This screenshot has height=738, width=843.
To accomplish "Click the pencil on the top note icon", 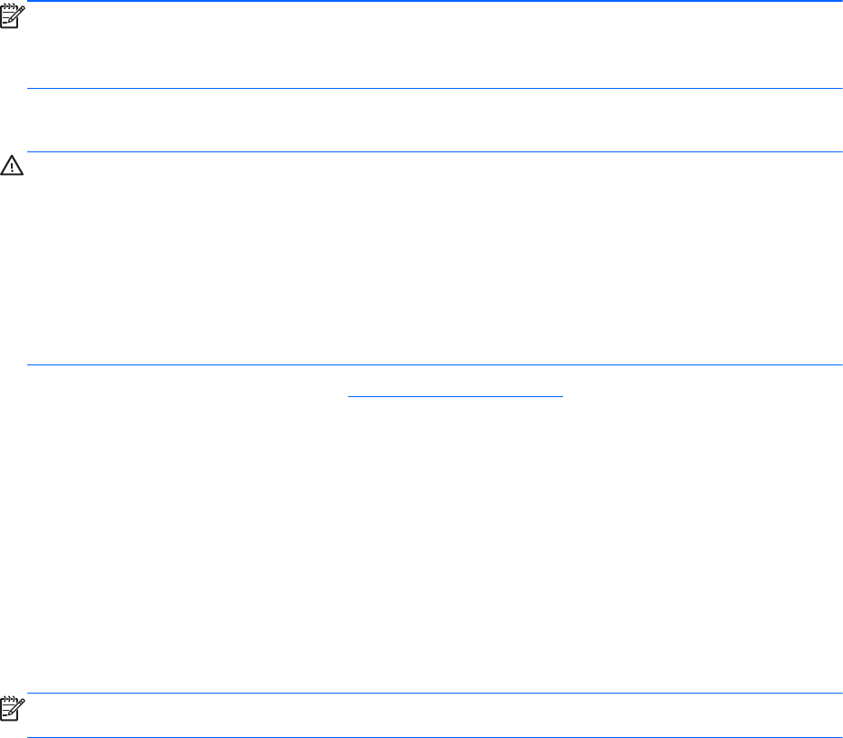I will (18, 13).
